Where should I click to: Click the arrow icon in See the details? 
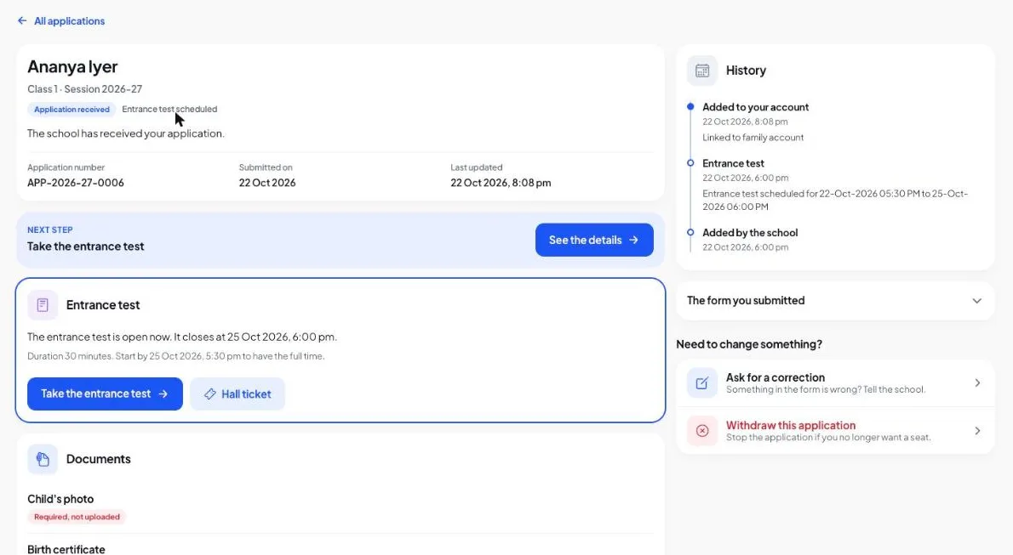click(634, 240)
